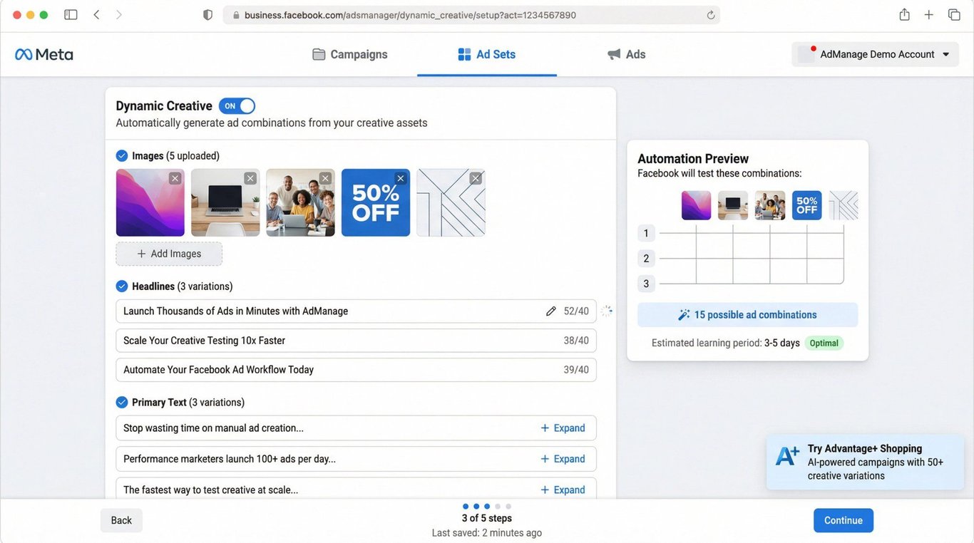Click the Back button

[x=121, y=520]
